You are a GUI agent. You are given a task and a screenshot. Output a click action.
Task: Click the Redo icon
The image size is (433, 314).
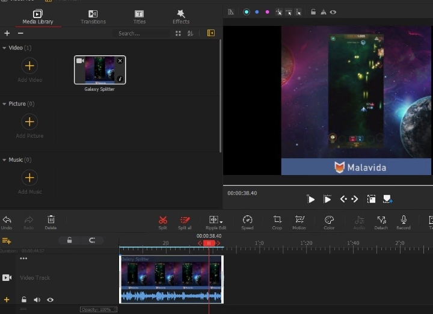[28, 223]
